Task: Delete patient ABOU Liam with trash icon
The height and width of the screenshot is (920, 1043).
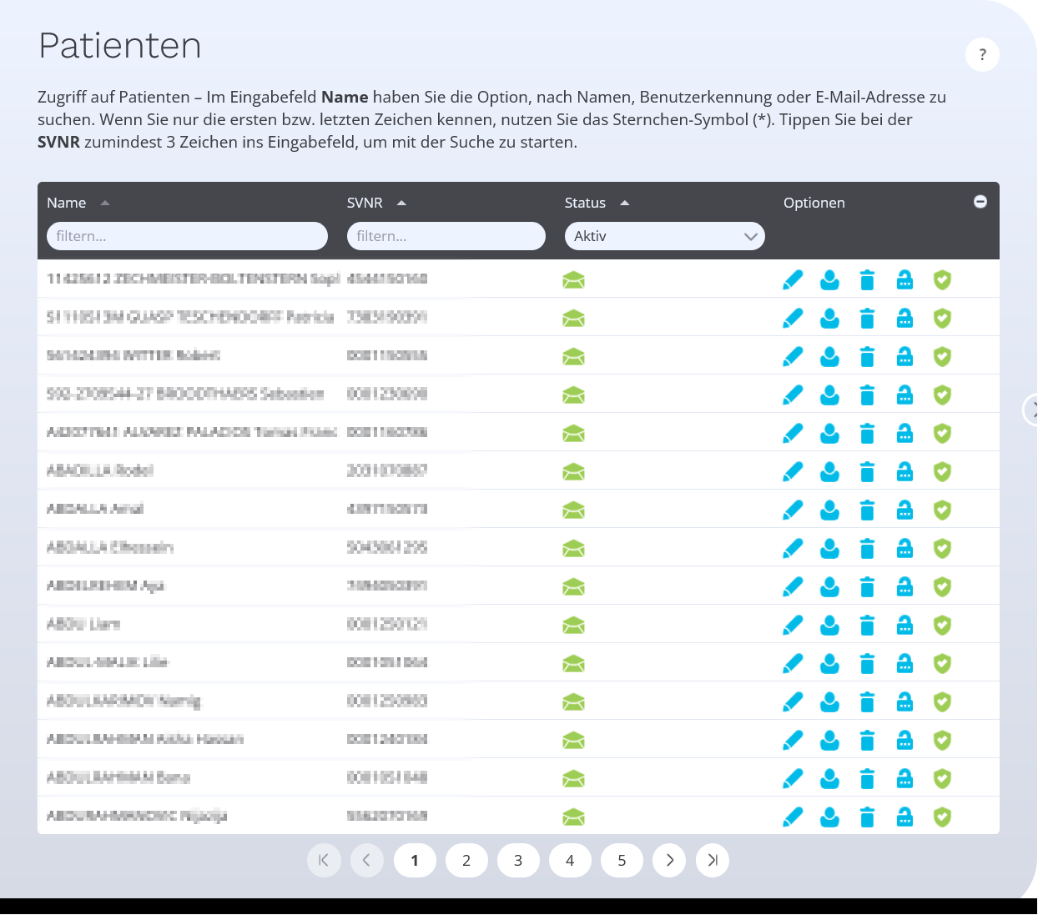Action: click(x=867, y=626)
